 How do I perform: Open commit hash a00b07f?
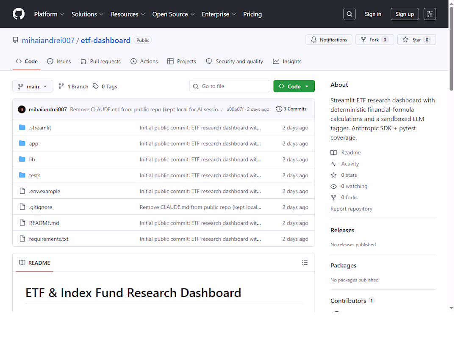235,109
